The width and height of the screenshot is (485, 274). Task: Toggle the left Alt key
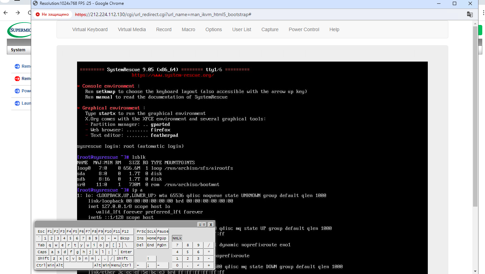pos(60,265)
